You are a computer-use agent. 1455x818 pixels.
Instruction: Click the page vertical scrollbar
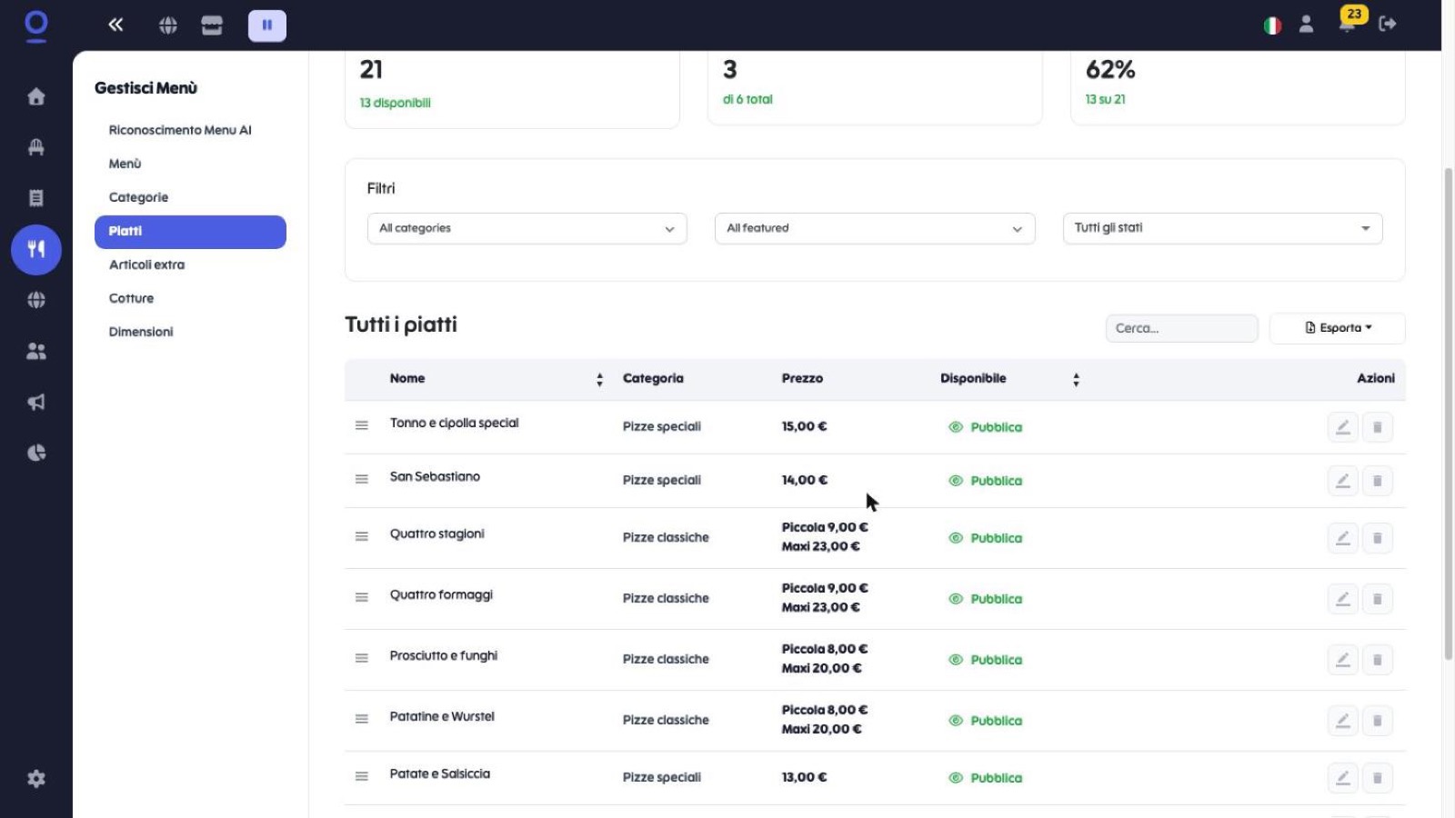pos(1449,414)
